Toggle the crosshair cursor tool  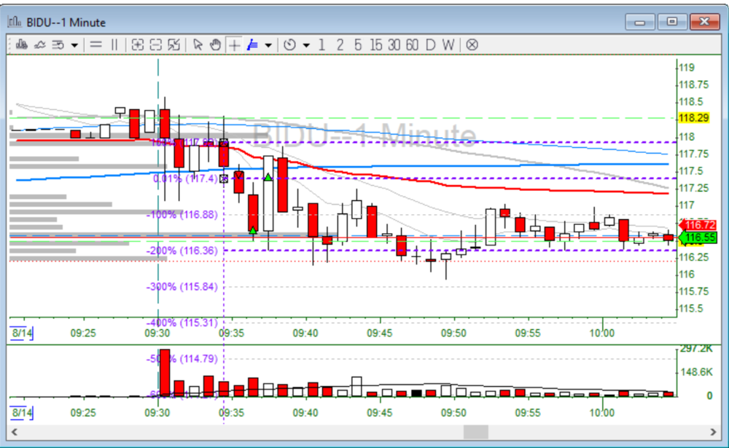[234, 45]
